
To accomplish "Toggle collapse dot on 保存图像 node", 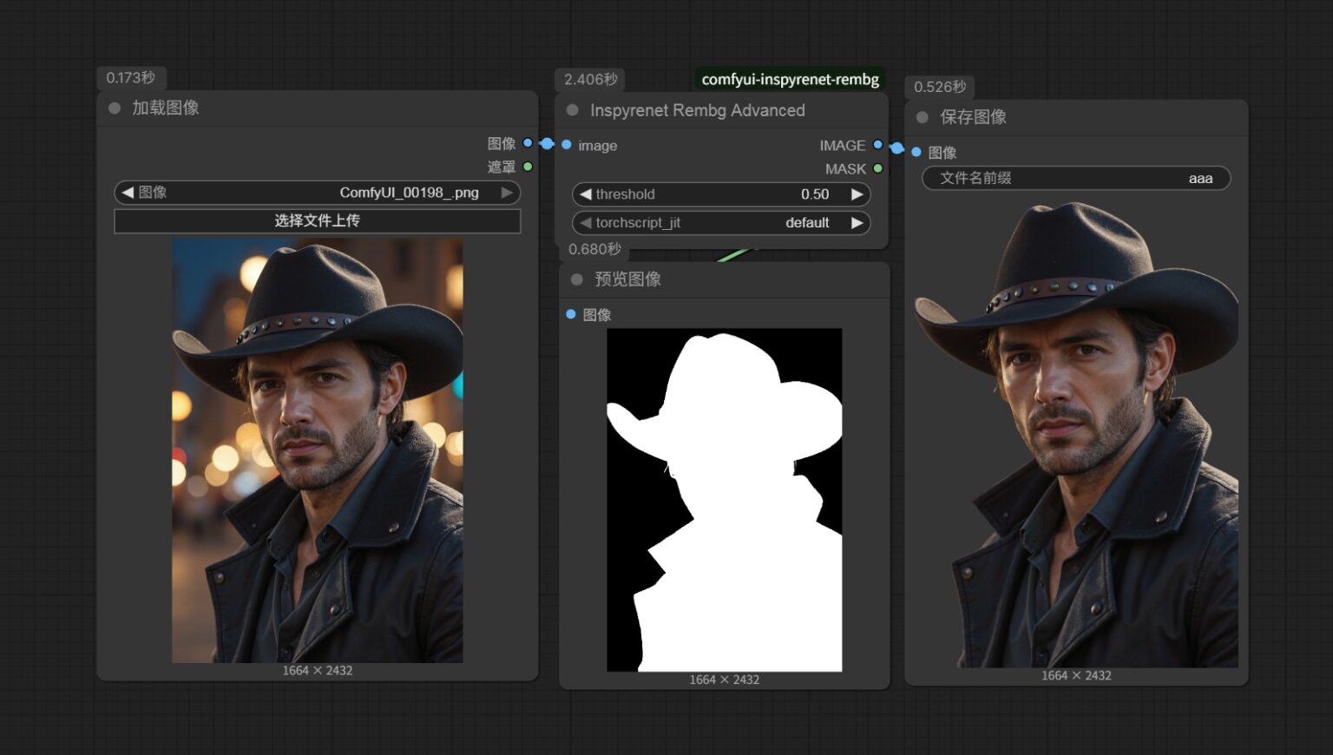I will coord(923,117).
